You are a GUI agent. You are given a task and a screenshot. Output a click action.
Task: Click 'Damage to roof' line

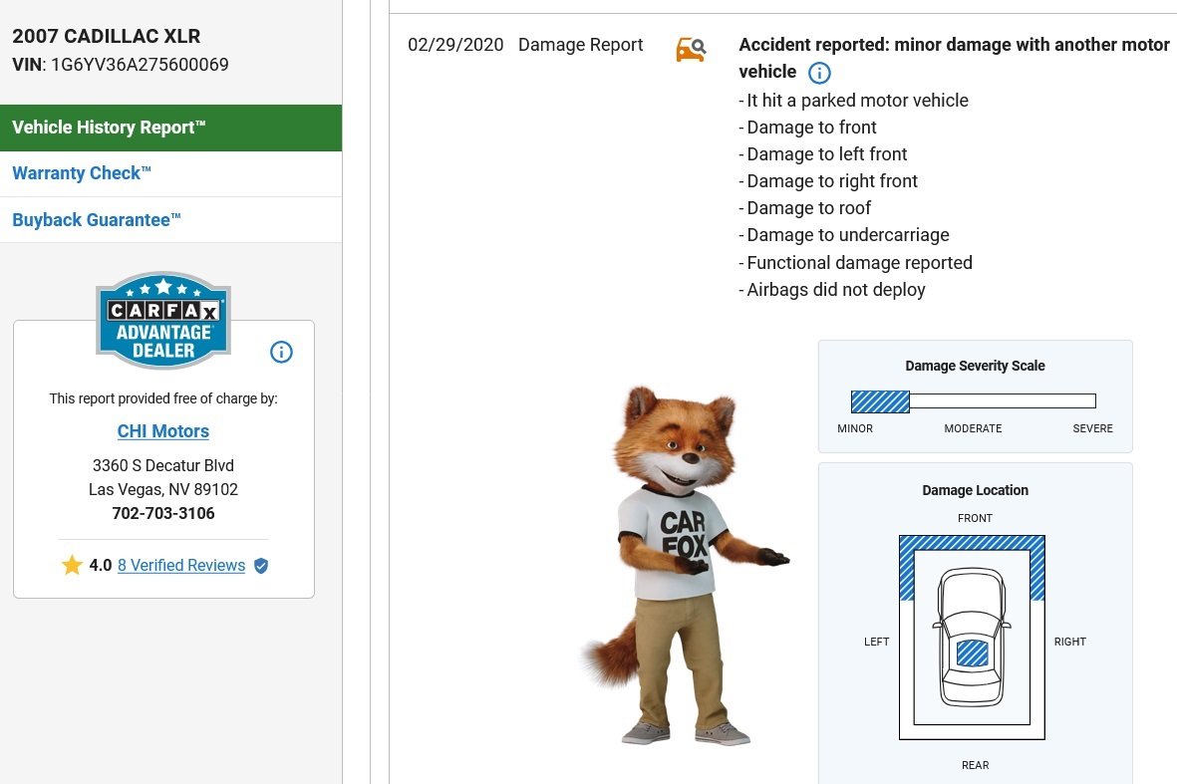tap(804, 208)
